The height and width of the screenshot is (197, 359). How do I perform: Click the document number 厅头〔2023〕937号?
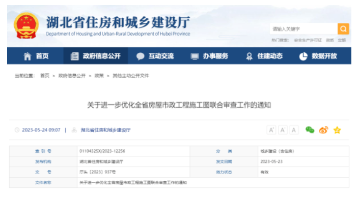(x=98, y=172)
